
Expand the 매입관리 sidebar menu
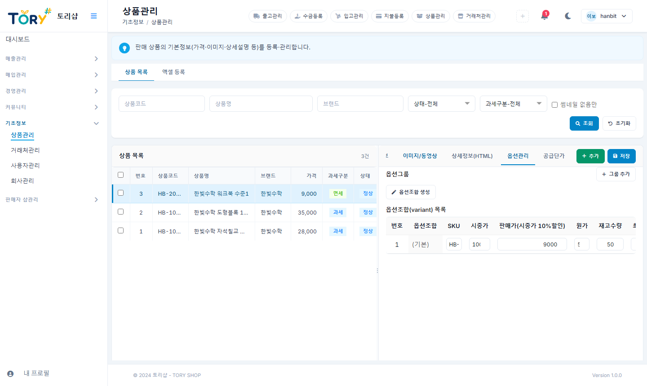pyautogui.click(x=53, y=75)
